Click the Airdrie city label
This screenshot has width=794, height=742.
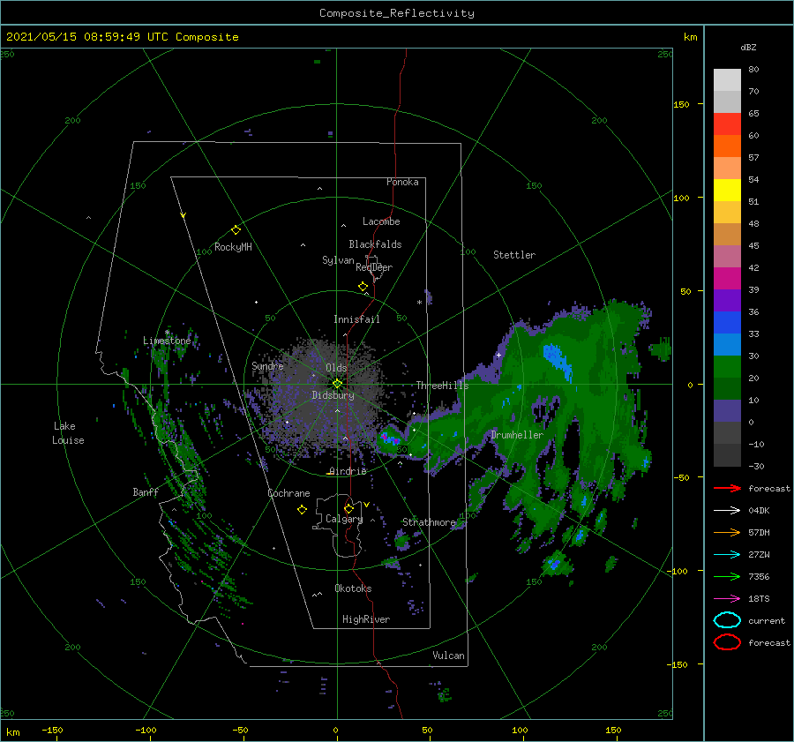pos(348,471)
